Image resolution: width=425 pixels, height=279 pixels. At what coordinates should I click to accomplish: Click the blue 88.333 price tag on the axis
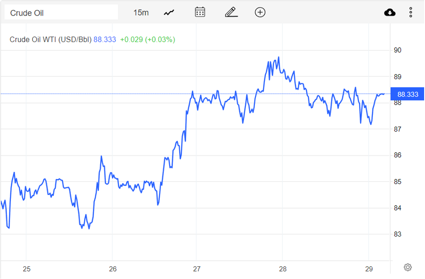pos(408,94)
